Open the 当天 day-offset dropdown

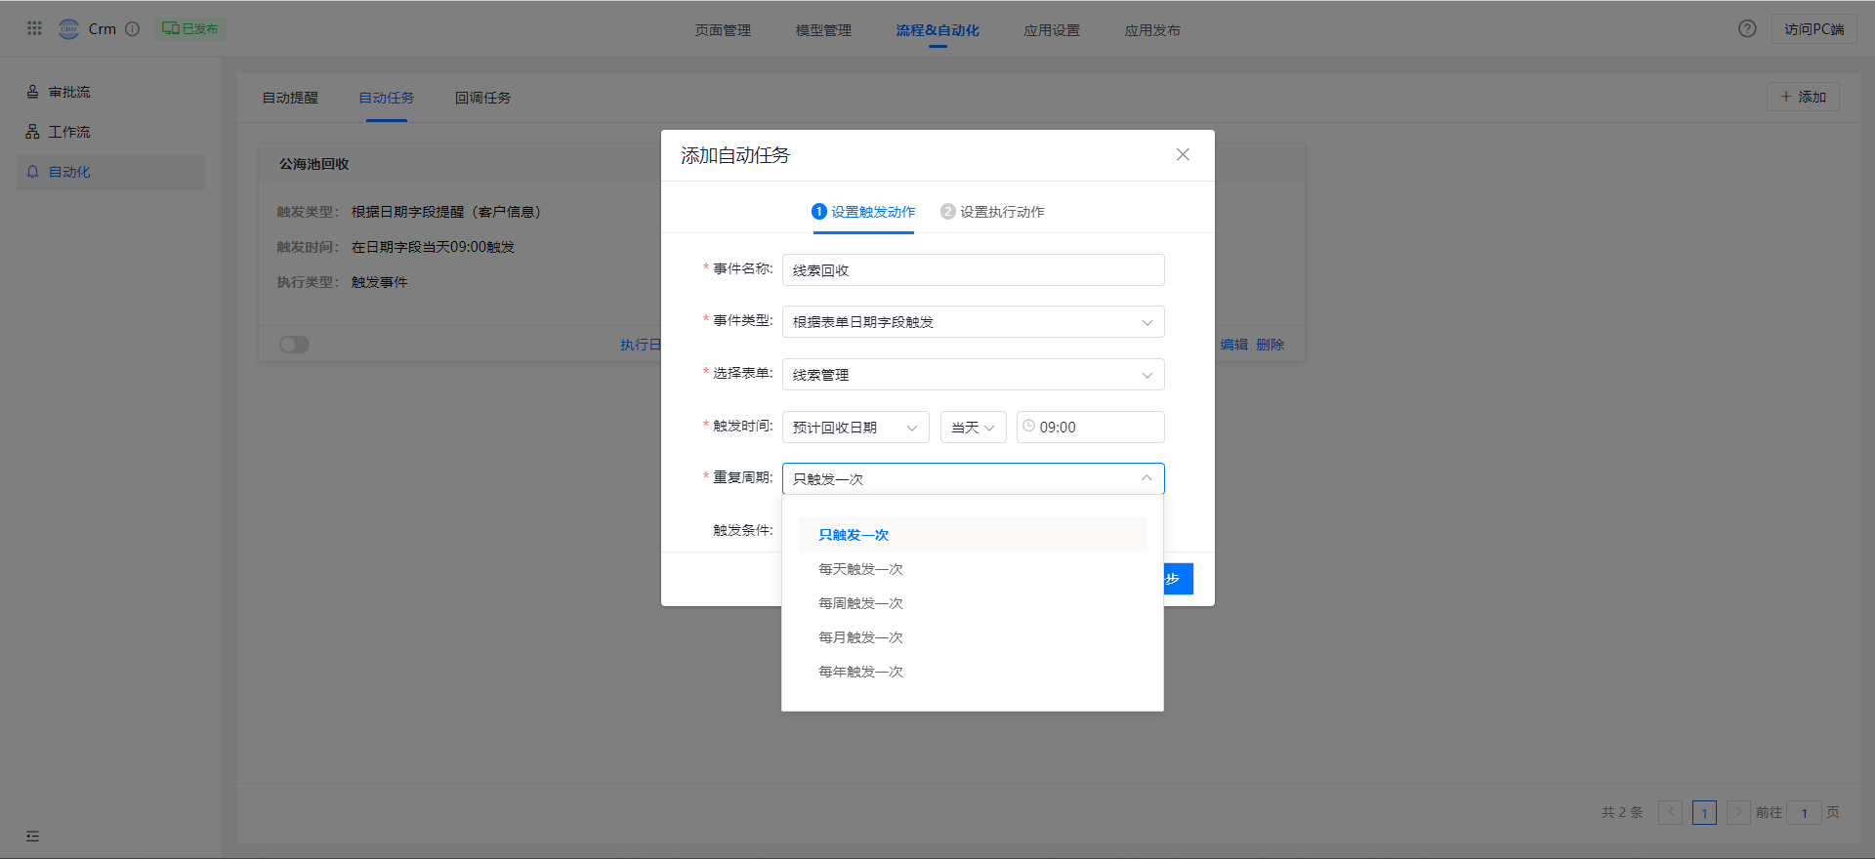973,428
